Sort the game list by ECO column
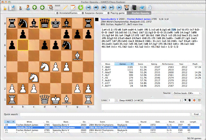Image resolution: width=206 pixels, height=140 pixels. pos(182,122)
